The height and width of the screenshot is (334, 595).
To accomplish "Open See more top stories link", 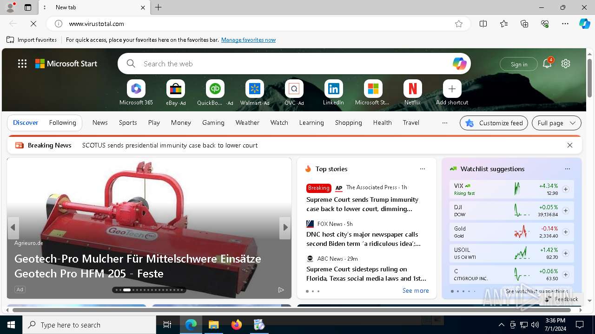I will [416, 290].
